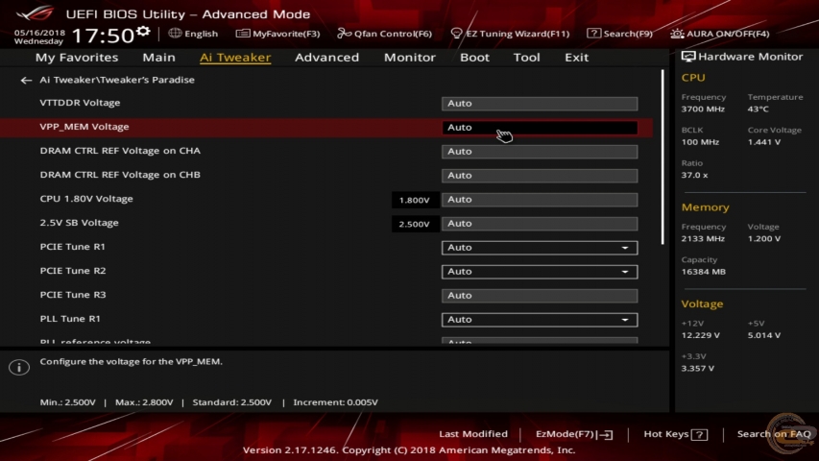Viewport: 819px width, 461px height.
Task: Click DRAM CTRL REF Voltage on CHA field
Action: coord(540,152)
